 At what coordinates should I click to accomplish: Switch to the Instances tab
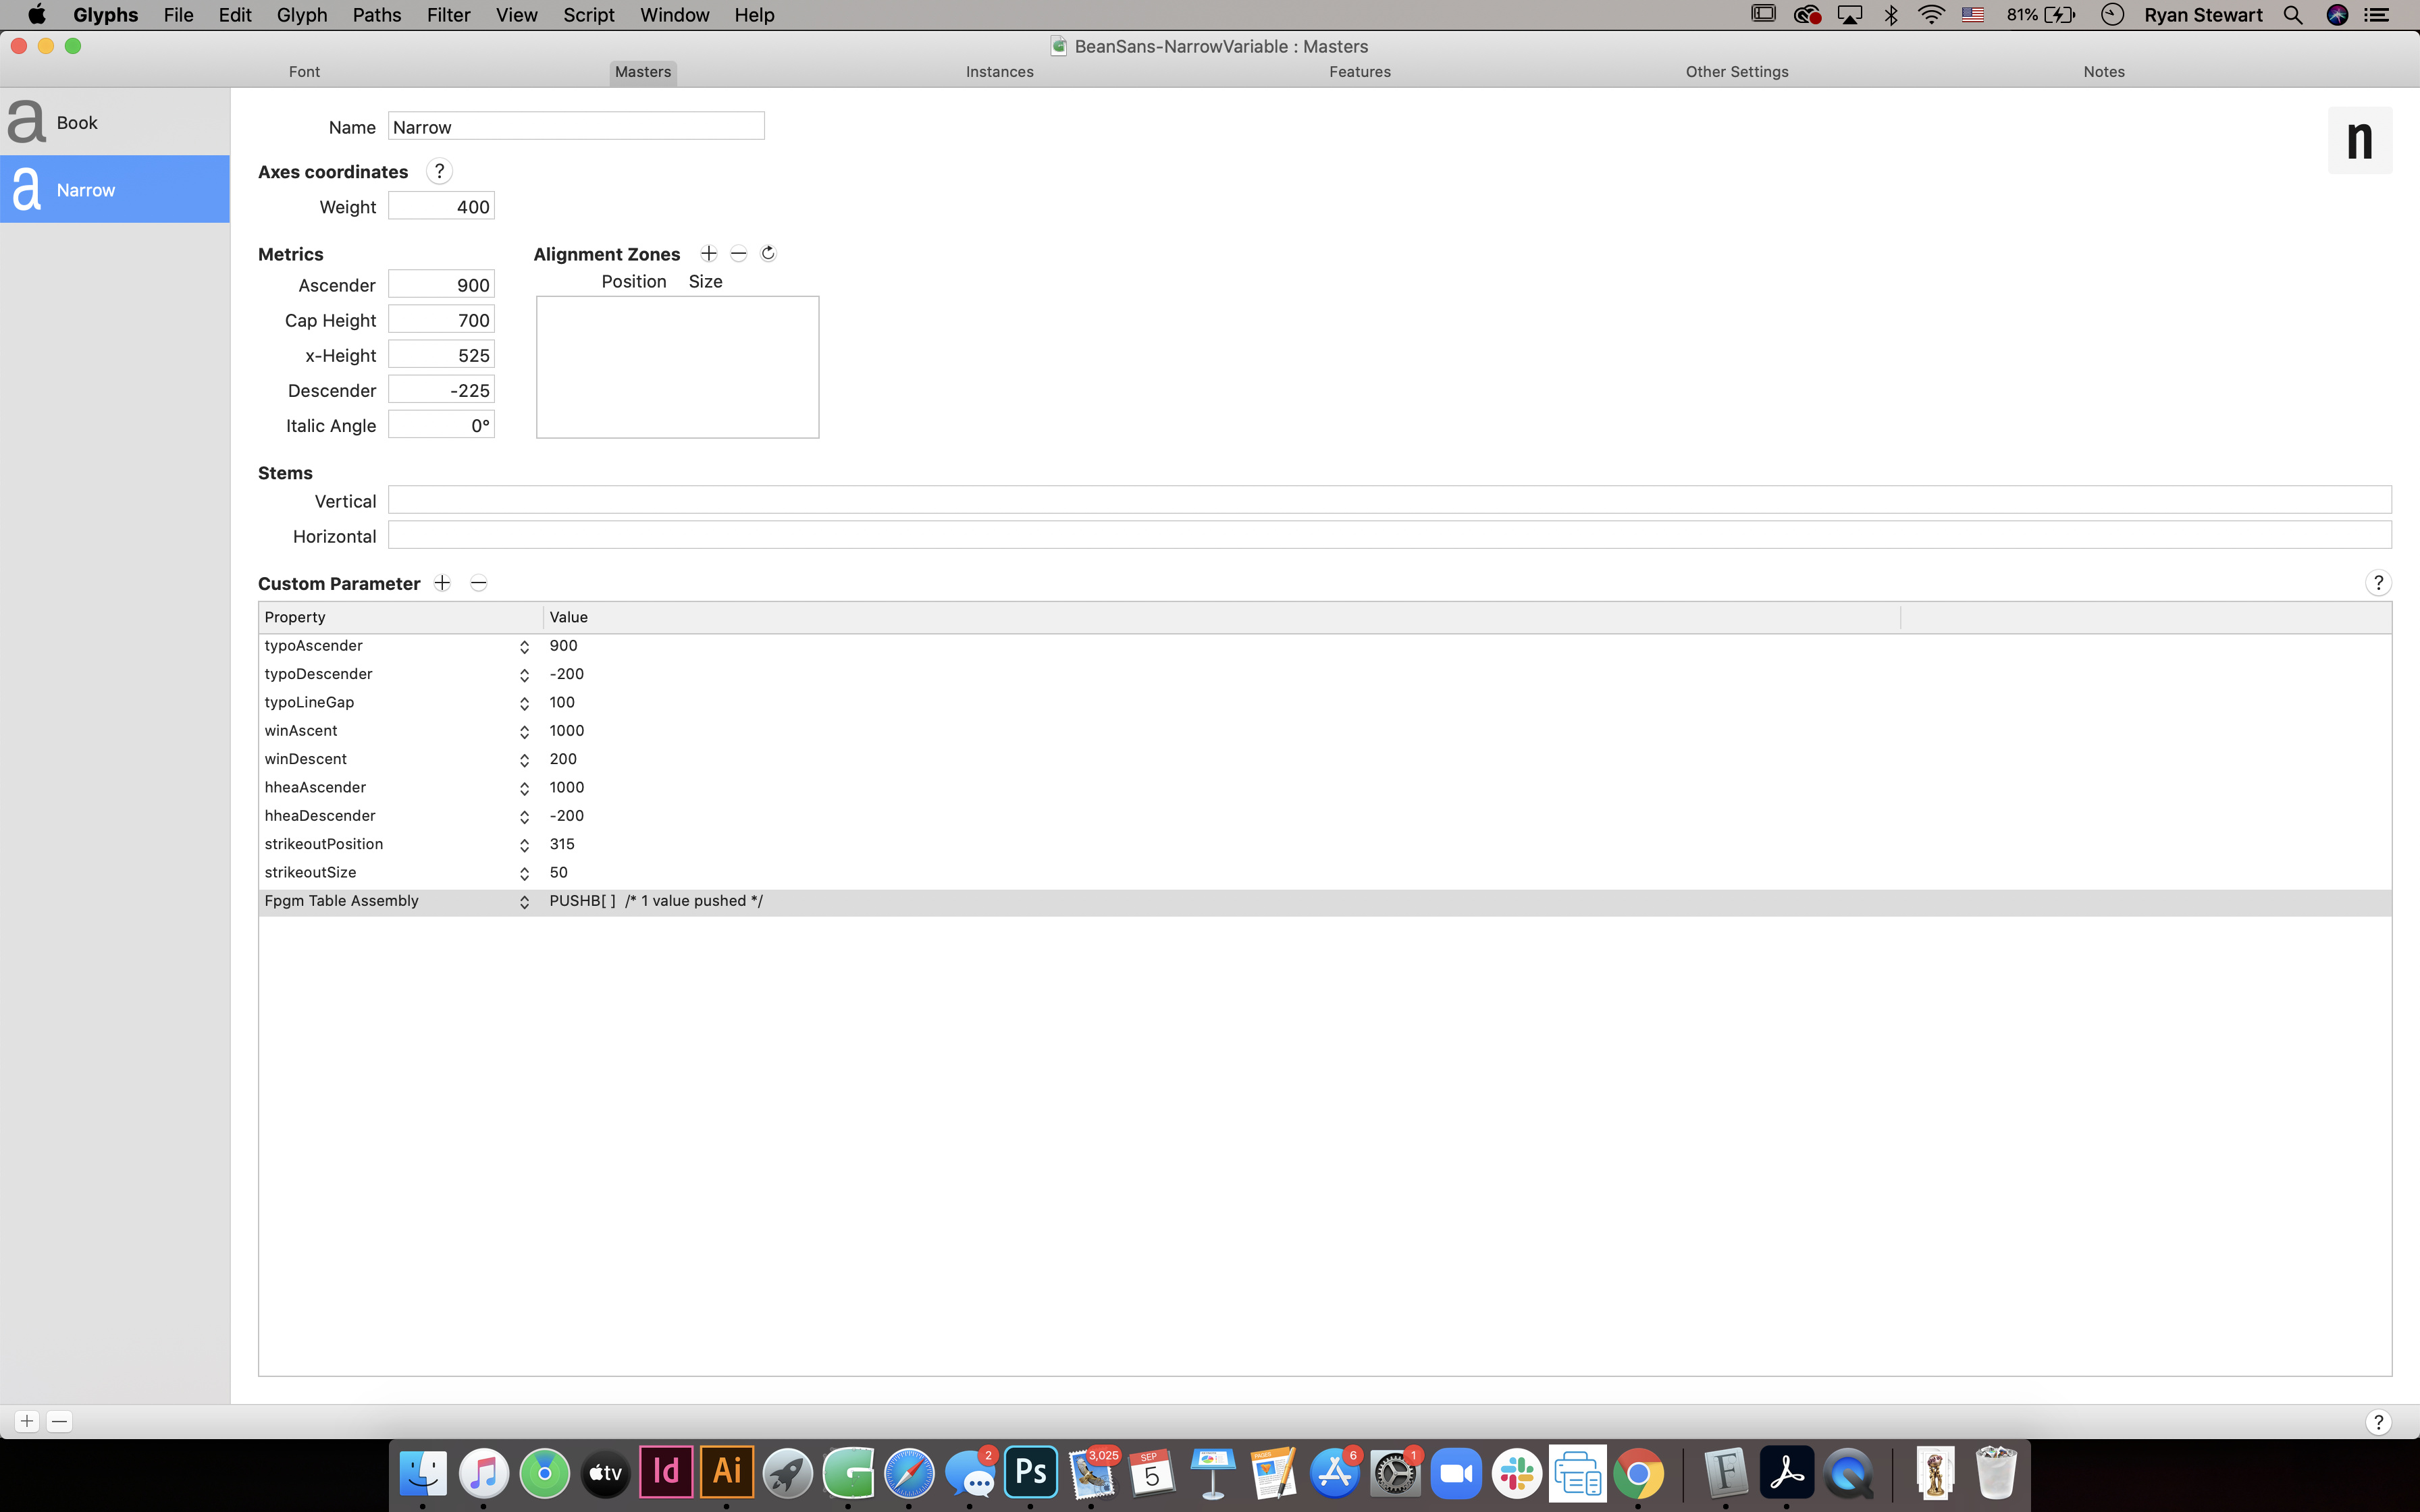pyautogui.click(x=999, y=72)
